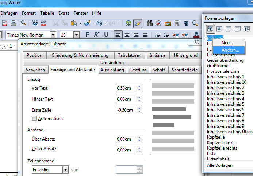Click the Gallery picture icon
Screen dimensions: 253x176
coord(168,23)
